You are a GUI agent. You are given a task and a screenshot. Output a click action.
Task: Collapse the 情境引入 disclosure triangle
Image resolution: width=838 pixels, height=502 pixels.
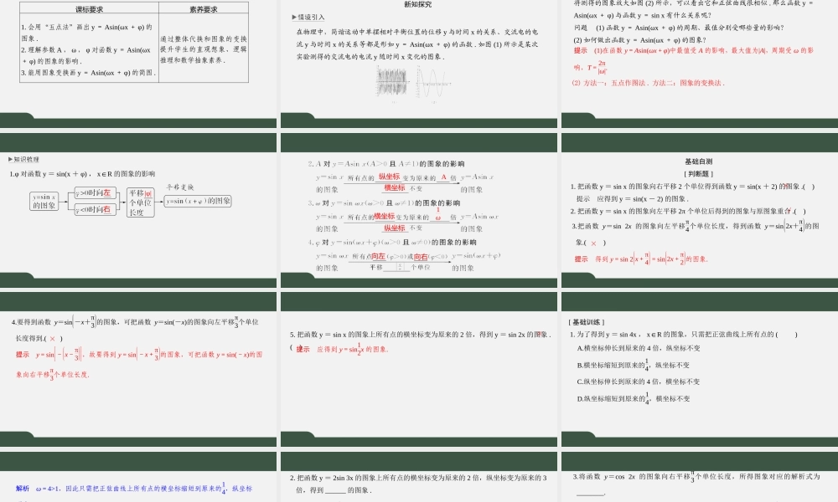293,15
